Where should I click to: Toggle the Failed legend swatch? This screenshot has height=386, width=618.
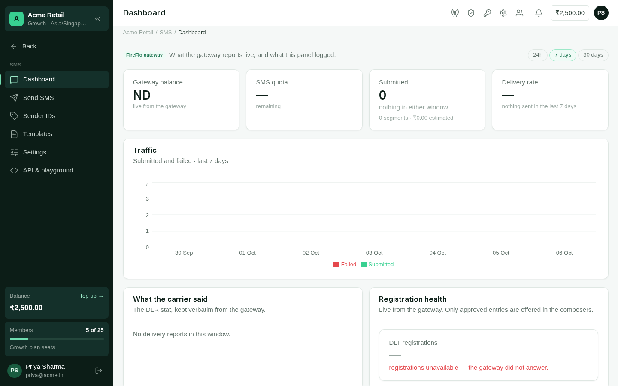point(336,265)
